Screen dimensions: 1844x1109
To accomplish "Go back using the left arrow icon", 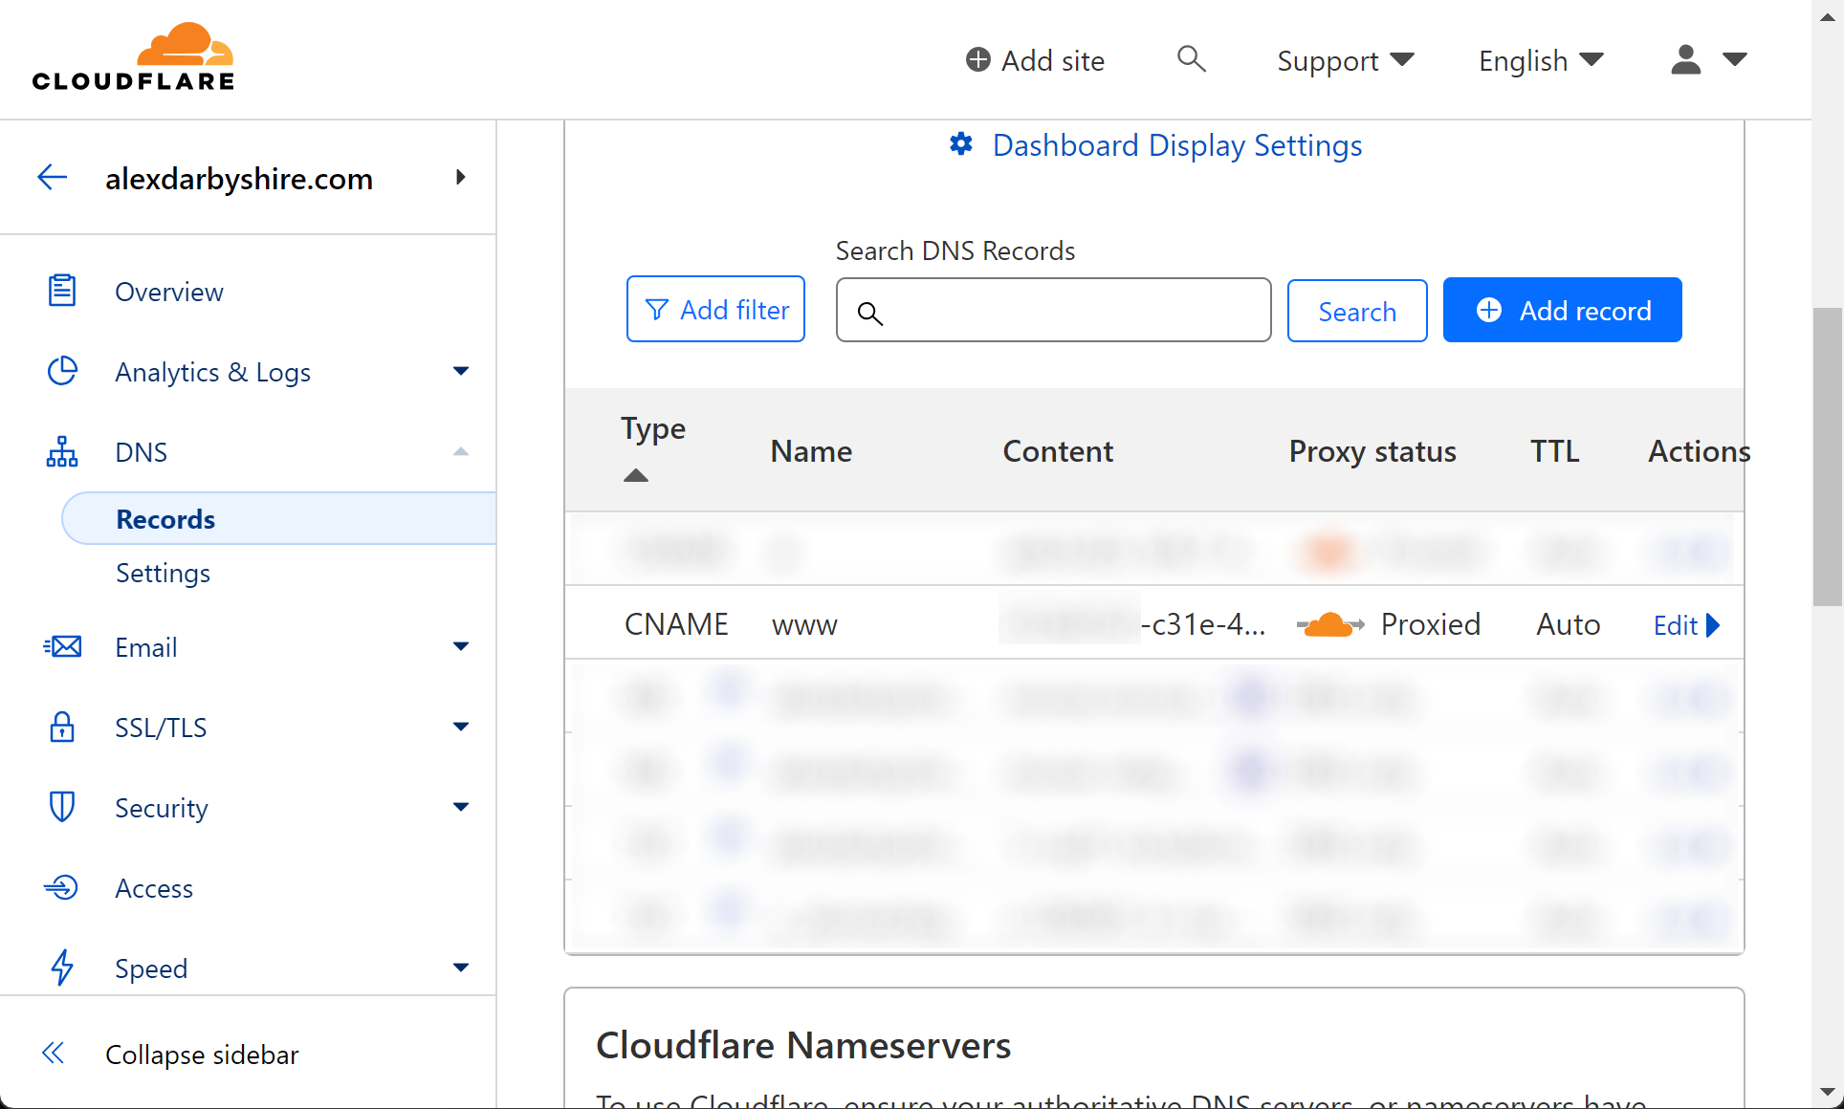I will click(x=53, y=177).
